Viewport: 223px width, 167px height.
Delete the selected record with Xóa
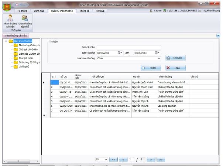click(175, 68)
